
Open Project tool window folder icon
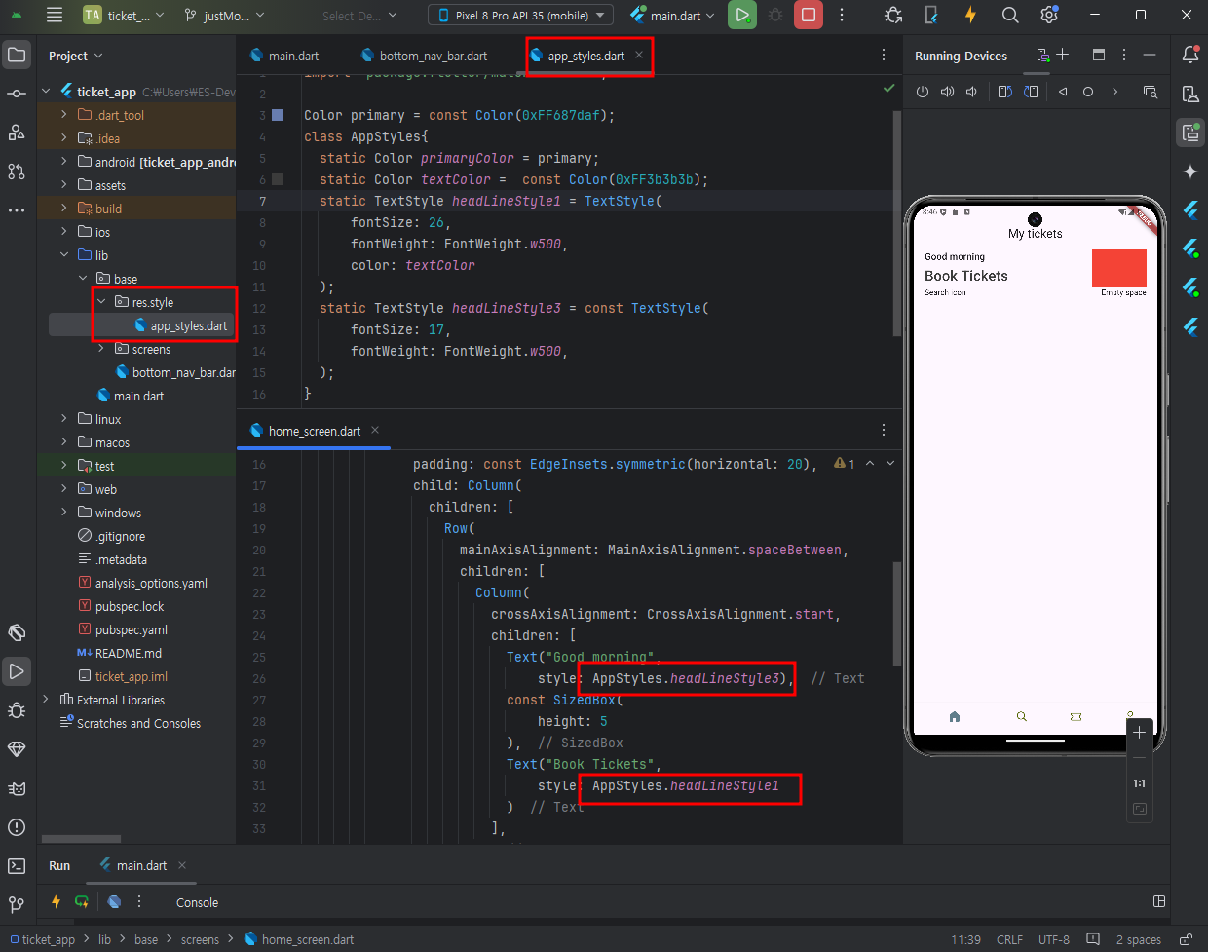coord(17,55)
